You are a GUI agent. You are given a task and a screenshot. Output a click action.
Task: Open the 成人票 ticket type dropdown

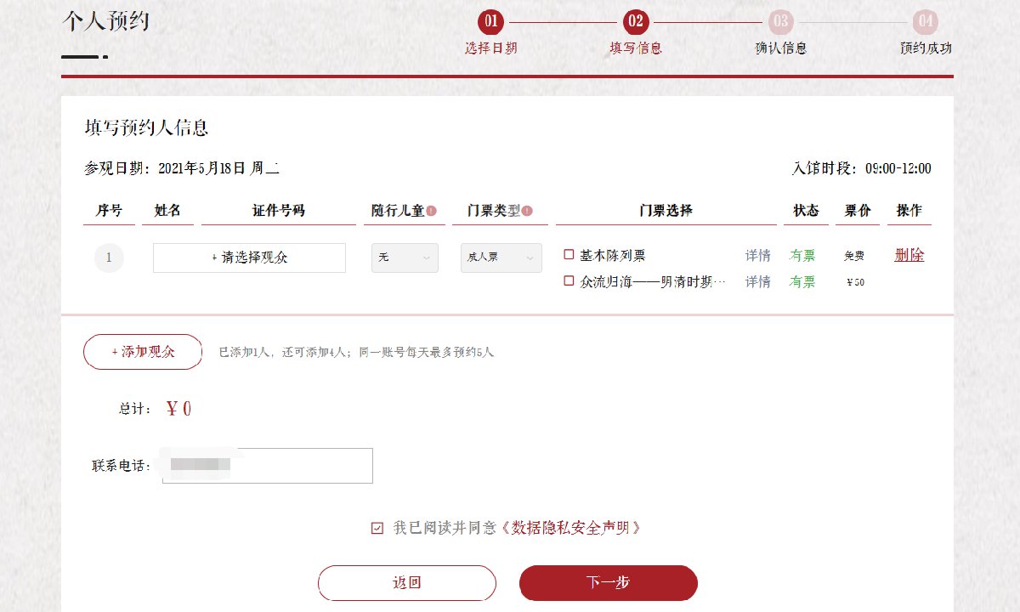click(x=501, y=258)
